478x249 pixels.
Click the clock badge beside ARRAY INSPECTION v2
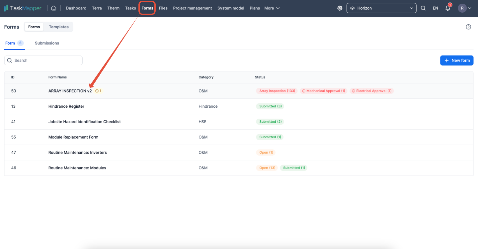98,91
